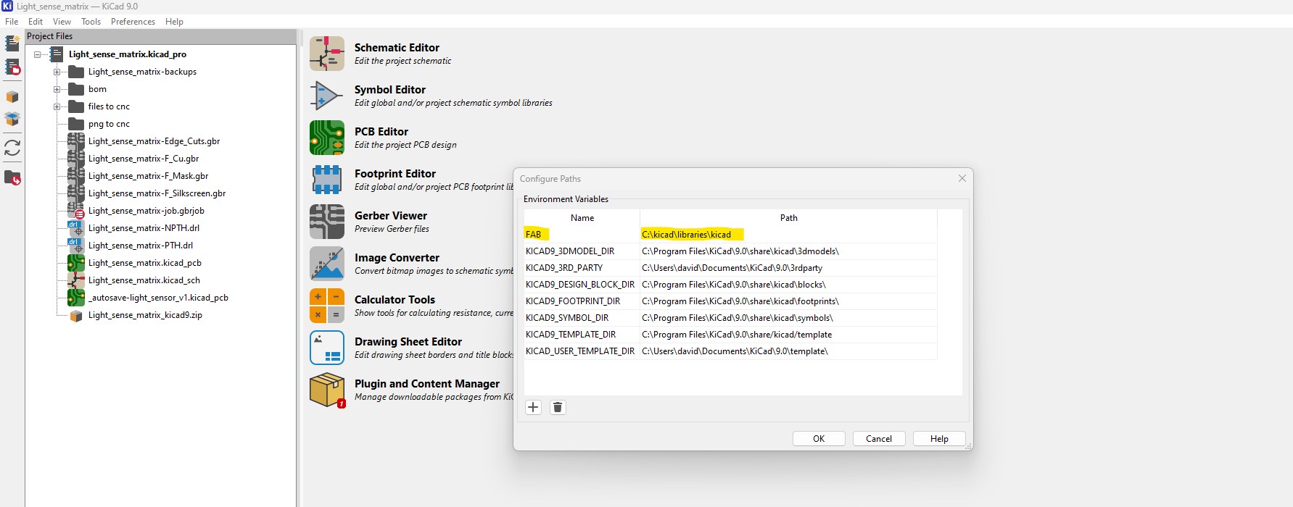This screenshot has width=1293, height=507.
Task: Open the Help menu
Action: pos(174,22)
